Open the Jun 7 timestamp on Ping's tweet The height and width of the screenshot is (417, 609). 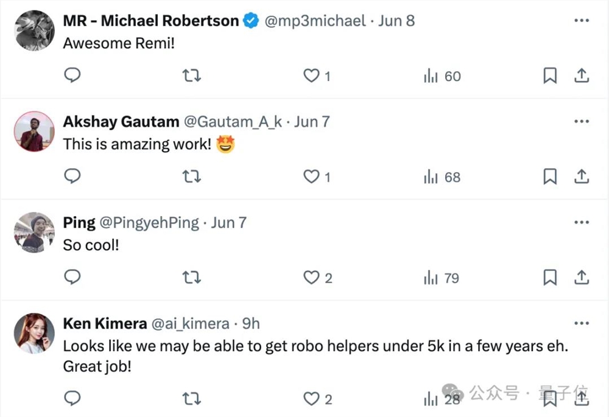[228, 223]
